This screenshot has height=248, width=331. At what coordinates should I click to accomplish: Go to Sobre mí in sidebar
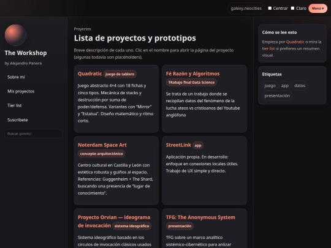tap(16, 77)
